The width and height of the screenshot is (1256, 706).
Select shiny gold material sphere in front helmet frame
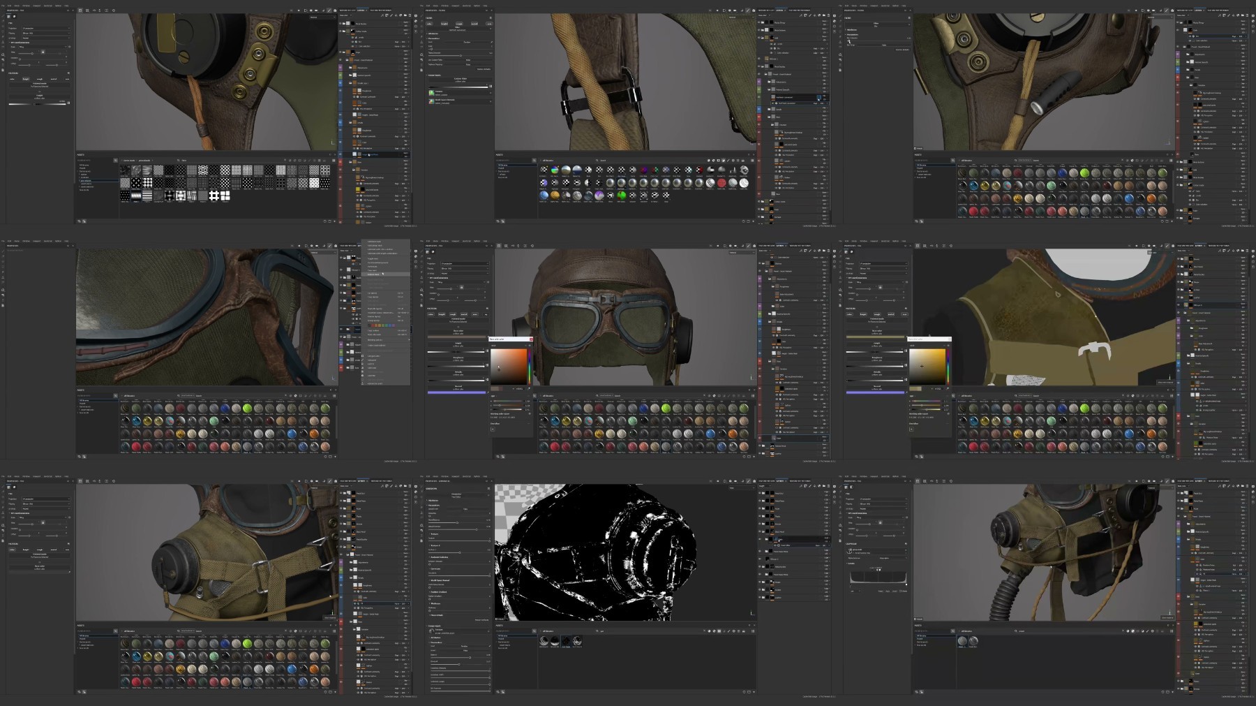click(600, 434)
